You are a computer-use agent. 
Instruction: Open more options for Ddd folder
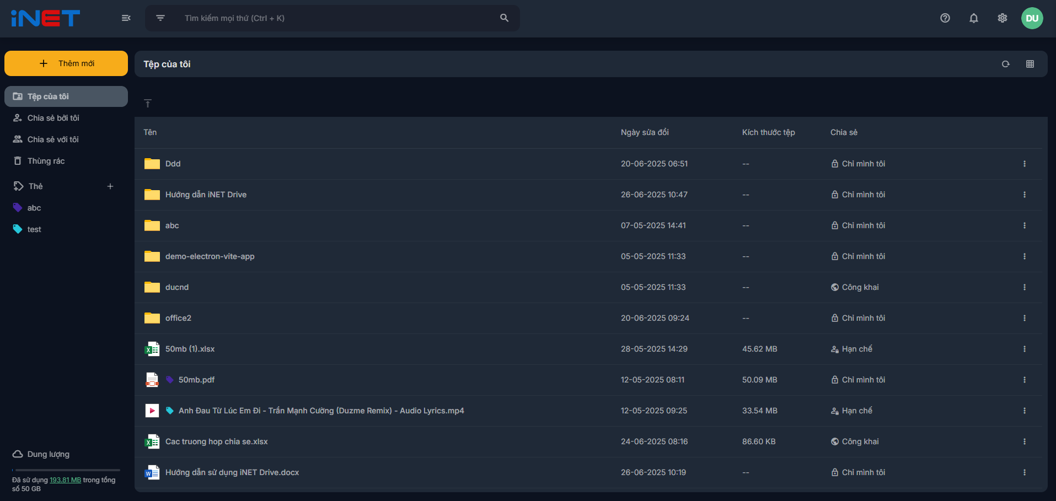tap(1025, 164)
